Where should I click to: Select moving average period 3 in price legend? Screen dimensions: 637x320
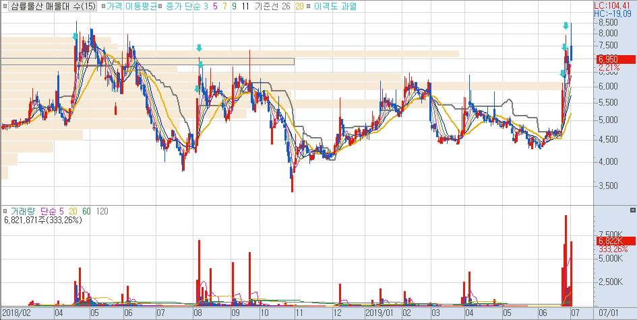pyautogui.click(x=206, y=7)
